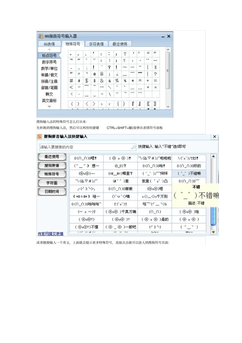Select the 标点符号 category

point(49,55)
